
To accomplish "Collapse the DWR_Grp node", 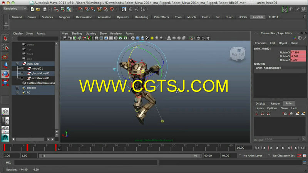I will pos(17,64).
